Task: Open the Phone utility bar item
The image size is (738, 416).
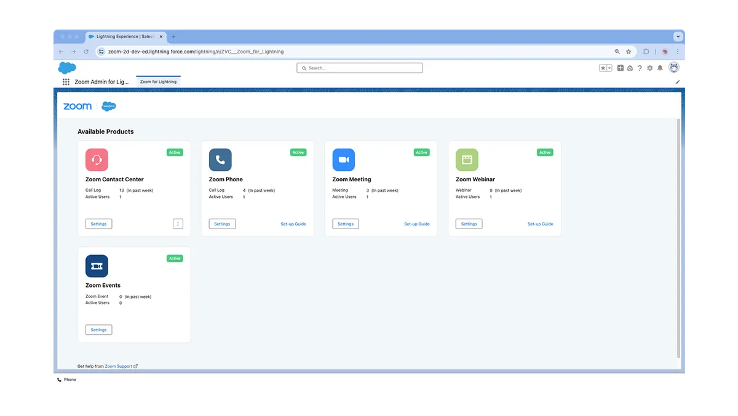Action: (66, 380)
